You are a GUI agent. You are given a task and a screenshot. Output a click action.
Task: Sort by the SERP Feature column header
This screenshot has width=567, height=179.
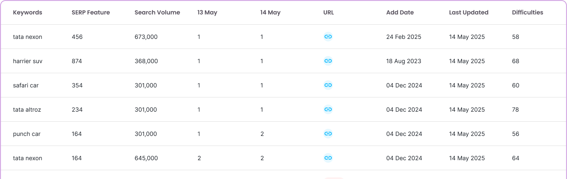coord(90,13)
